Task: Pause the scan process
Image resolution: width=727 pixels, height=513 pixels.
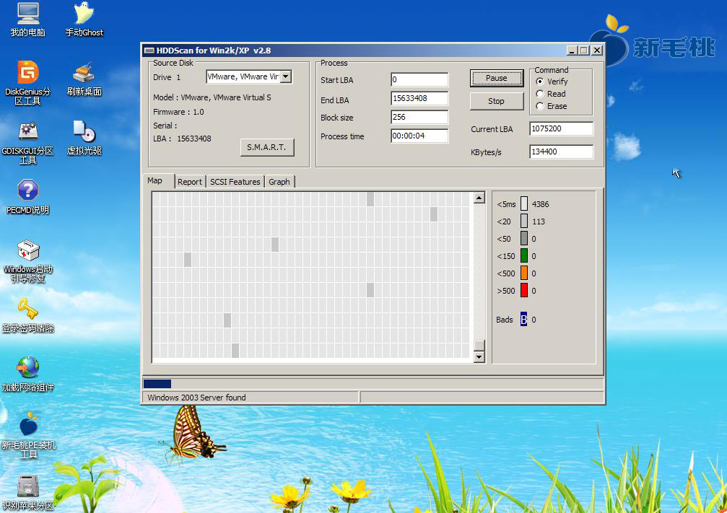Action: pyautogui.click(x=497, y=78)
